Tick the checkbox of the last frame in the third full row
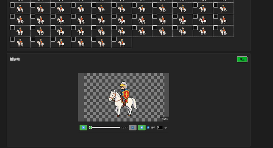This screenshot has height=148, width=273. pos(216,28)
